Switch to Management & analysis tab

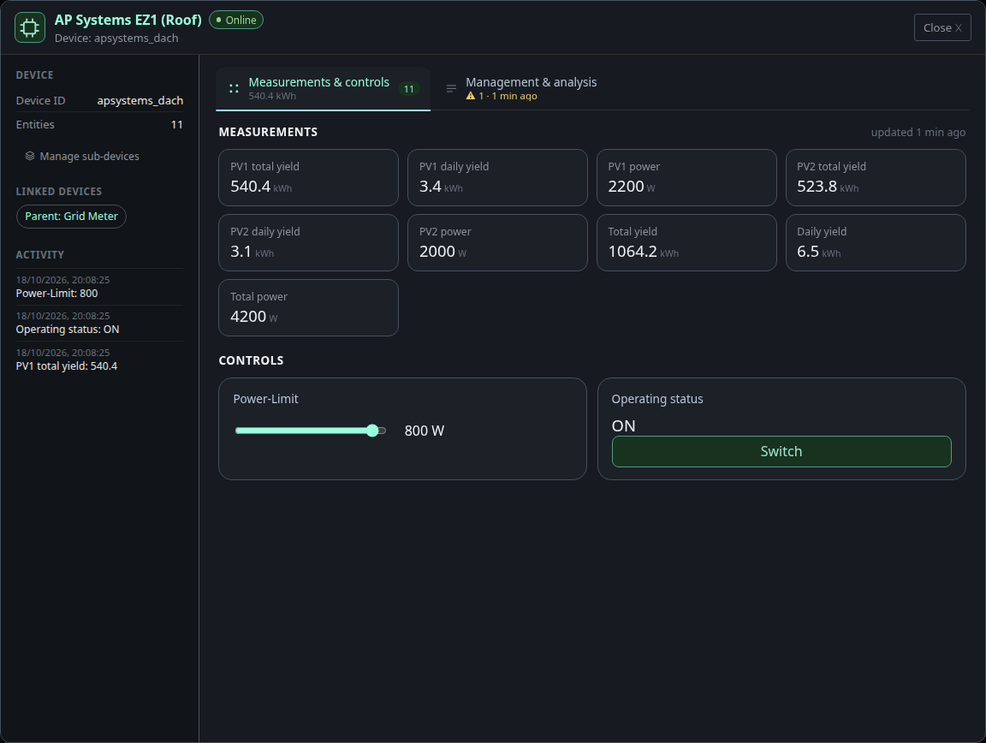(x=521, y=89)
